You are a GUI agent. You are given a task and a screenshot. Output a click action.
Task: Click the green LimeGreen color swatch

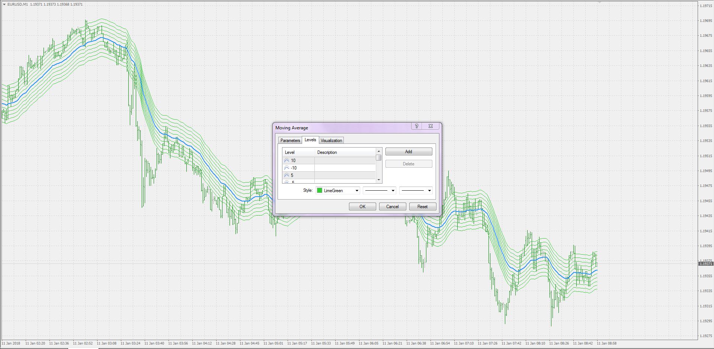(319, 190)
